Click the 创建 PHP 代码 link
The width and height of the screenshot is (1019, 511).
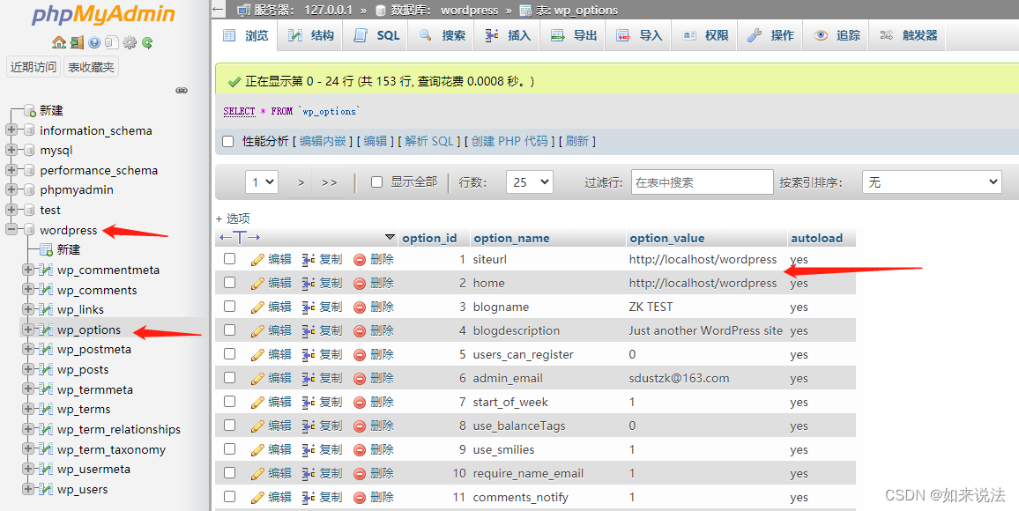509,141
